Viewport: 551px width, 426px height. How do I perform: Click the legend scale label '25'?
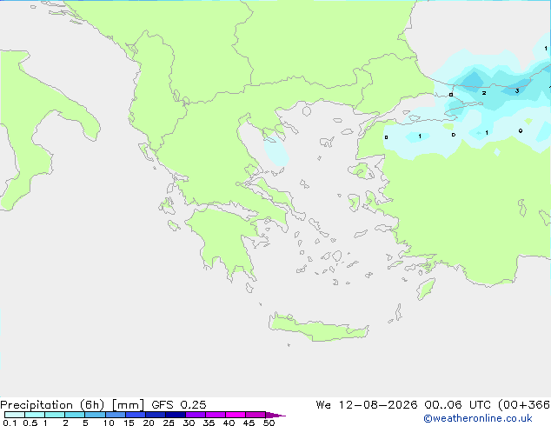click(x=169, y=423)
